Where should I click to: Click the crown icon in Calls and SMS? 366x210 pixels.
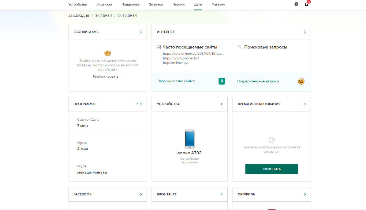click(108, 53)
